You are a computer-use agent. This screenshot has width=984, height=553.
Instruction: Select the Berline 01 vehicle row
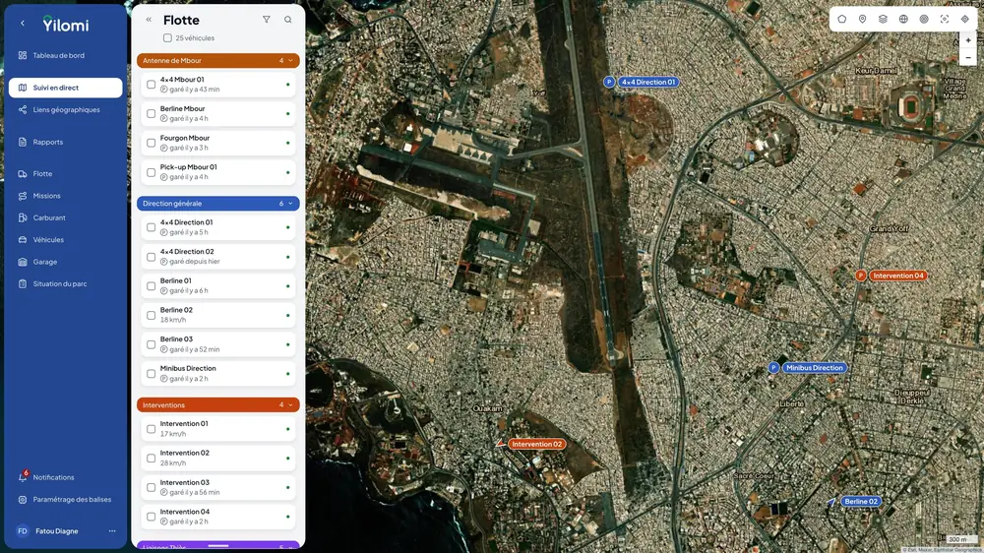pos(217,285)
